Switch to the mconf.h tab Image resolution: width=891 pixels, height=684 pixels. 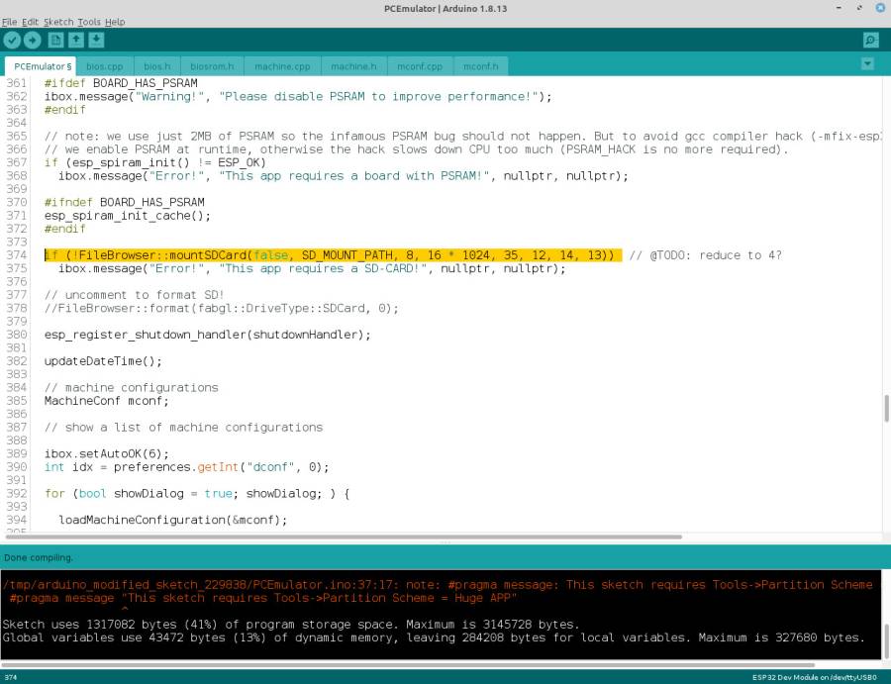481,66
